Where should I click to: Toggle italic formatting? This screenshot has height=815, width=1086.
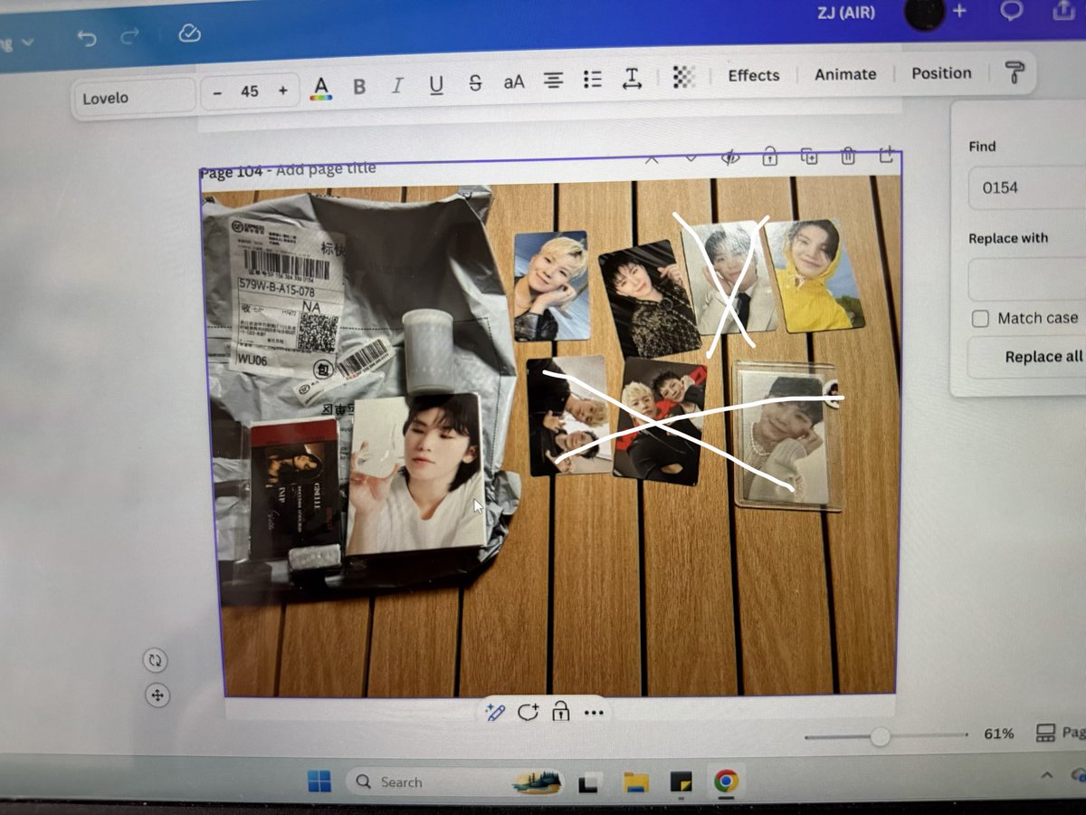(x=396, y=86)
